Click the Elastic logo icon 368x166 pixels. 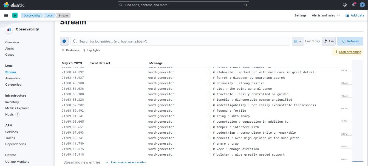(6, 5)
